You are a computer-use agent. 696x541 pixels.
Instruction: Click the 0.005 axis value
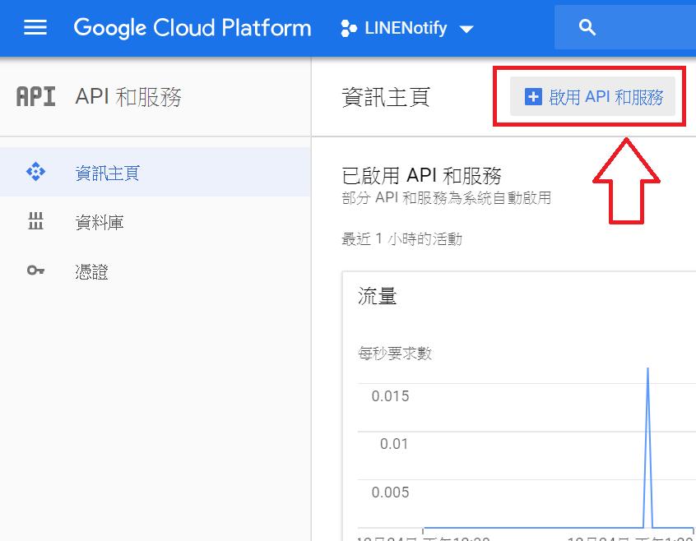point(390,492)
